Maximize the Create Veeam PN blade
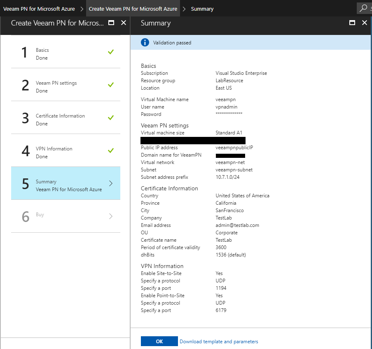Image resolution: width=372 pixels, height=349 pixels. pos(111,23)
